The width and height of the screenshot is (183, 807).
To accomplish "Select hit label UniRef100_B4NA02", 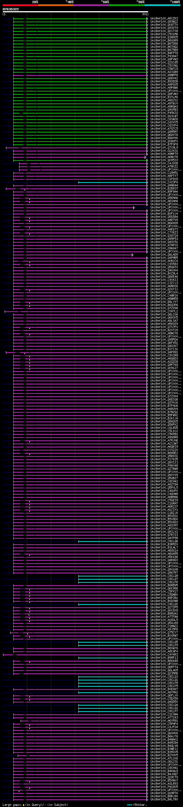I will 164,740.
